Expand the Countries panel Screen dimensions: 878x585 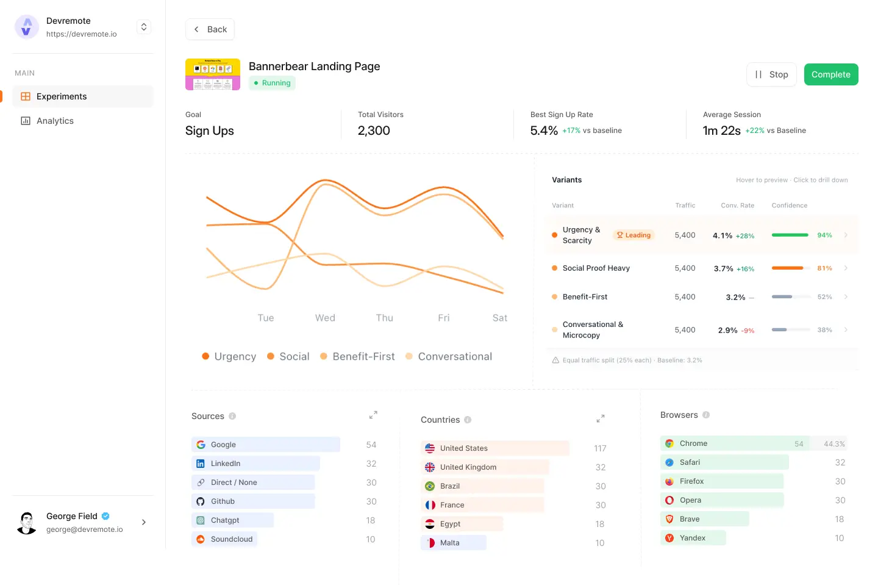[x=601, y=418]
